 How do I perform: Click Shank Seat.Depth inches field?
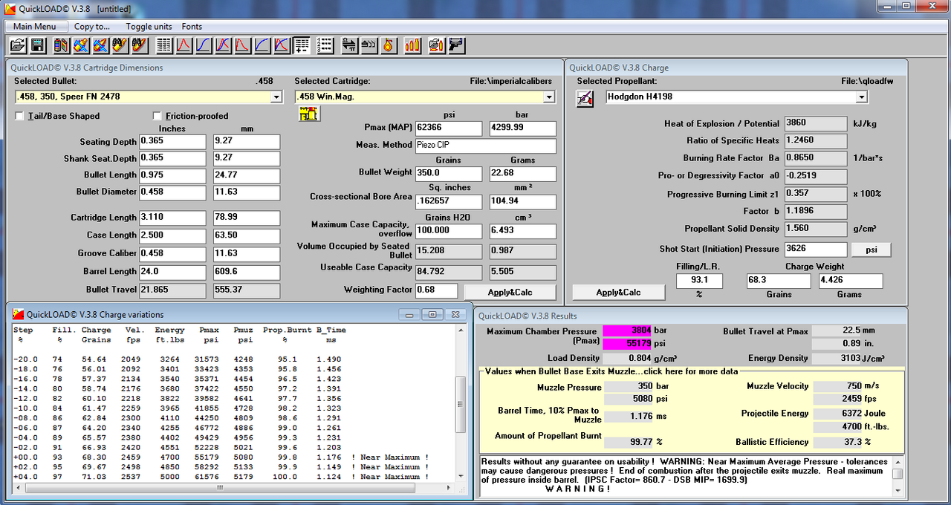[172, 157]
